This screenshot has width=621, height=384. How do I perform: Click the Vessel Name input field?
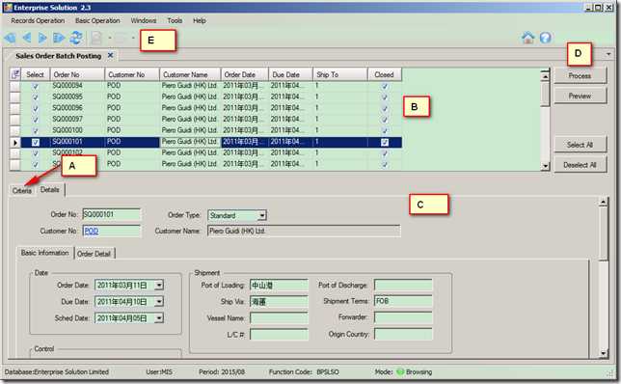280,317
